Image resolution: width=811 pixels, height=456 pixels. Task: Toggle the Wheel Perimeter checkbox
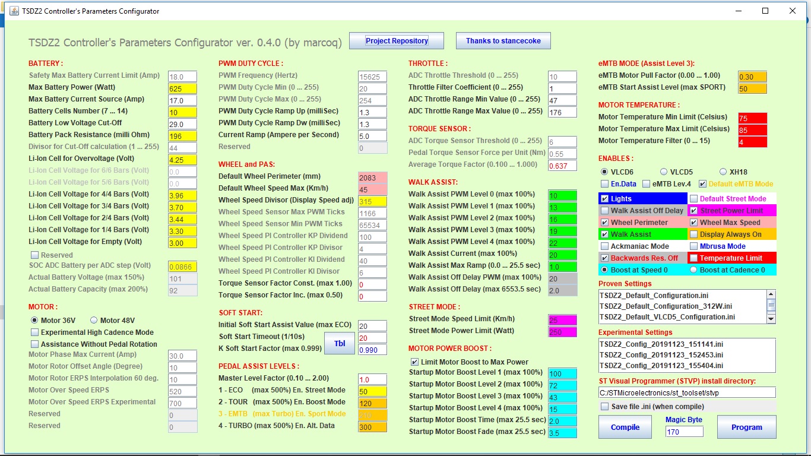tap(604, 223)
